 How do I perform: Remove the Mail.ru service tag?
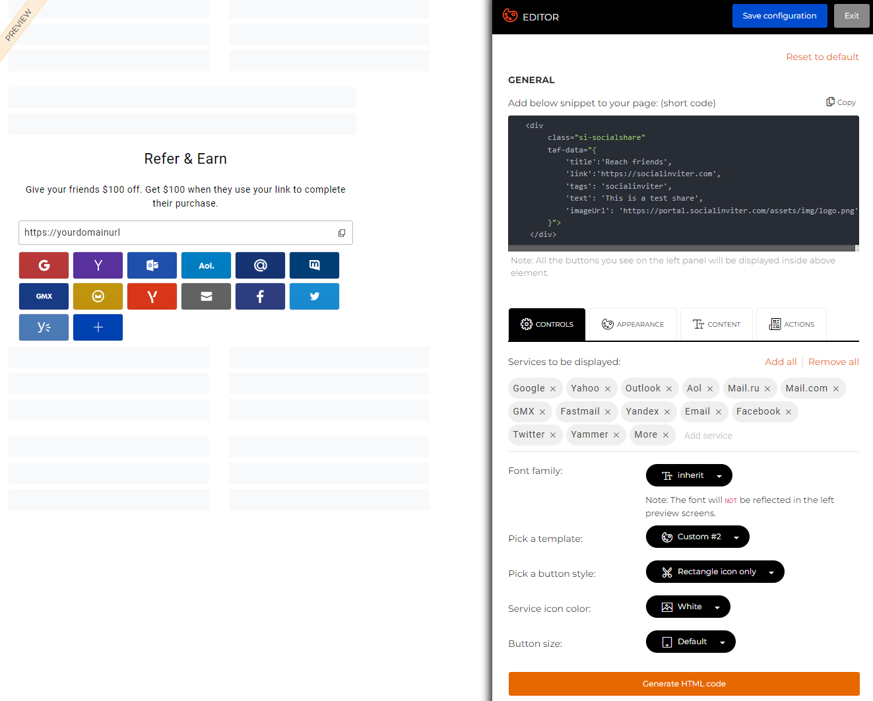pyautogui.click(x=767, y=389)
